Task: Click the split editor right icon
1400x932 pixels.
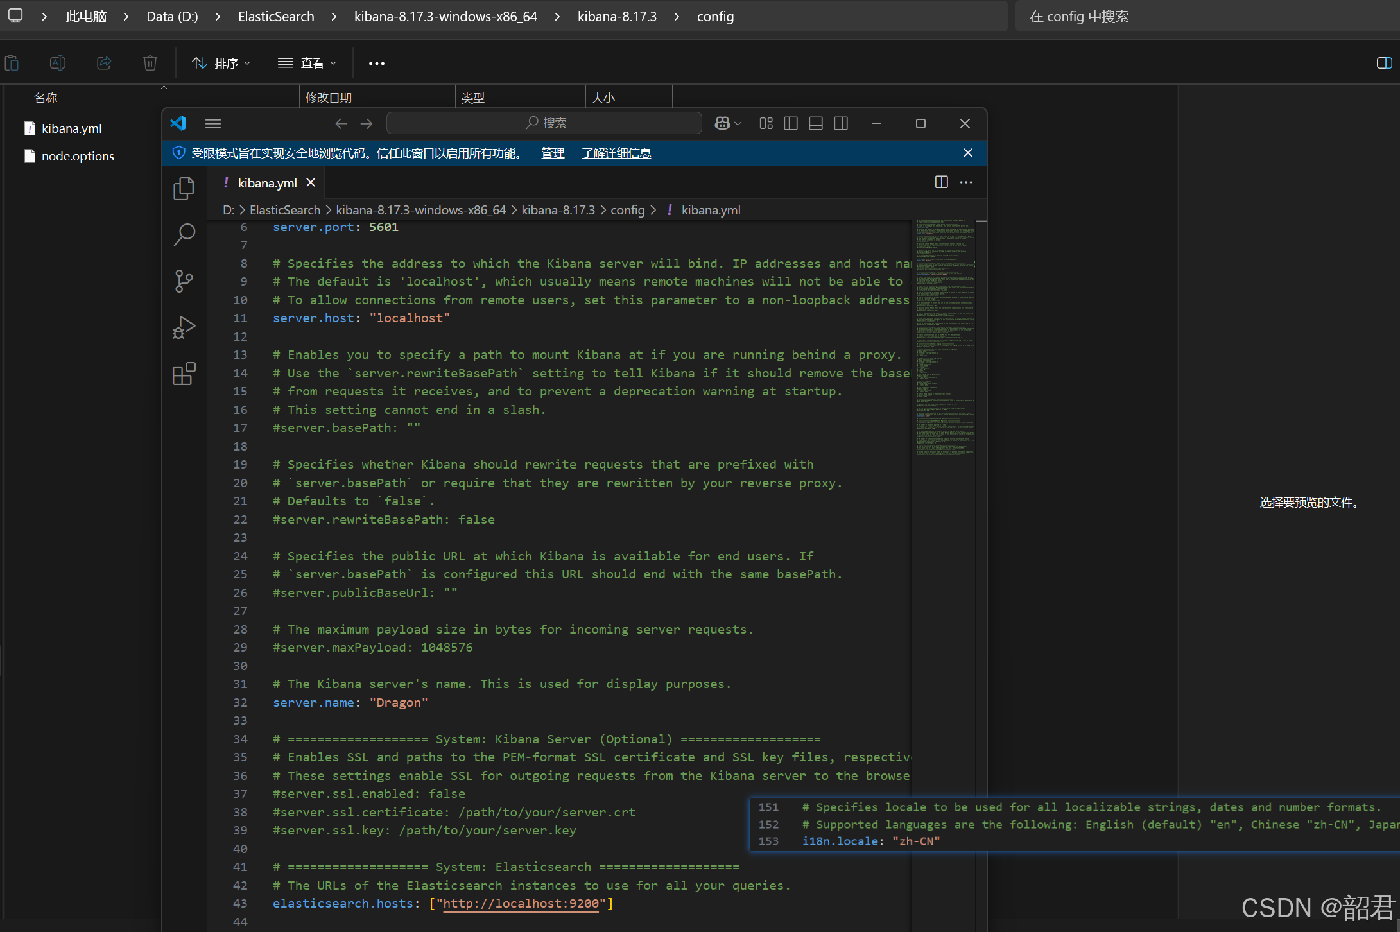Action: (x=941, y=182)
